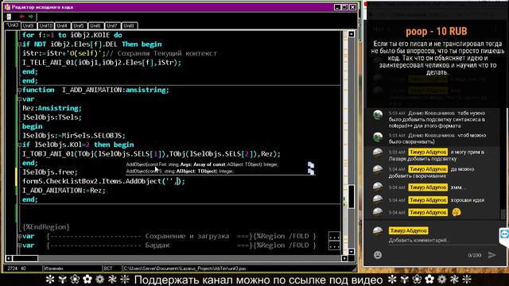This screenshot has width=509, height=286.
Task: Click the 'Изменён' status bar entry
Action: [x=54, y=269]
